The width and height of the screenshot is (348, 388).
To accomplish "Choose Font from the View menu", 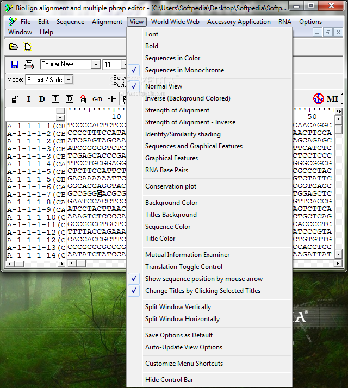I will click(152, 34).
